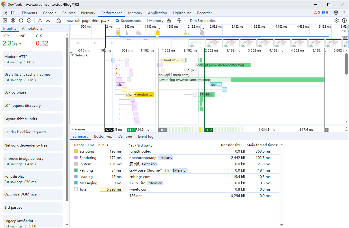Click the reload and record icon
This screenshot has width=349, height=228.
pyautogui.click(x=21, y=20)
